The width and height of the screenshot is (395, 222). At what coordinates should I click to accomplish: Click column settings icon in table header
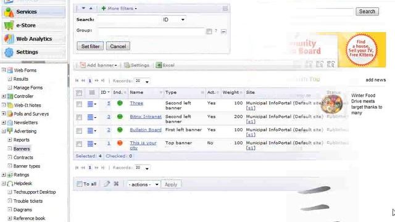(92, 92)
